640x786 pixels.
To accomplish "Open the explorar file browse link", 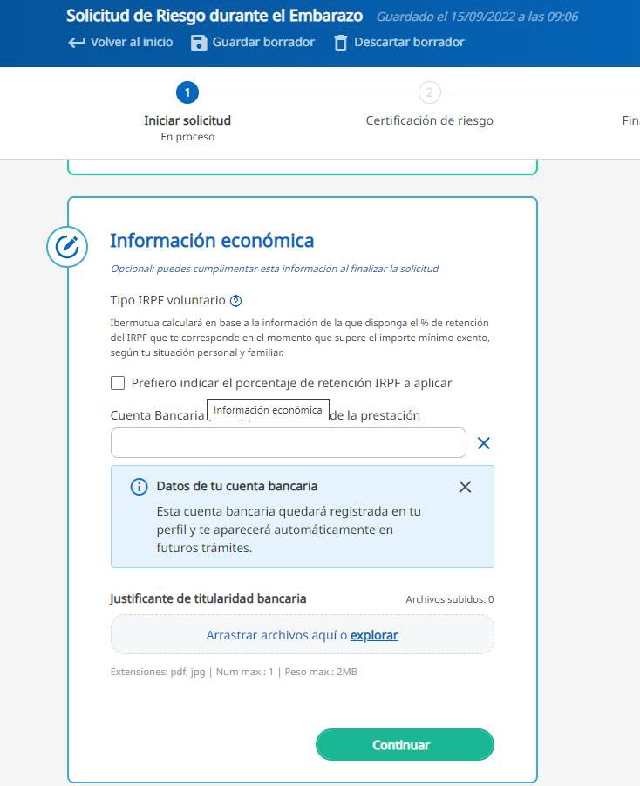I will [374, 635].
